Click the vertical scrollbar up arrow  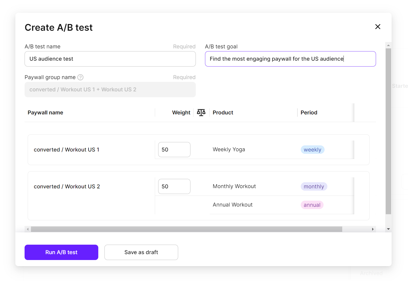(x=388, y=45)
